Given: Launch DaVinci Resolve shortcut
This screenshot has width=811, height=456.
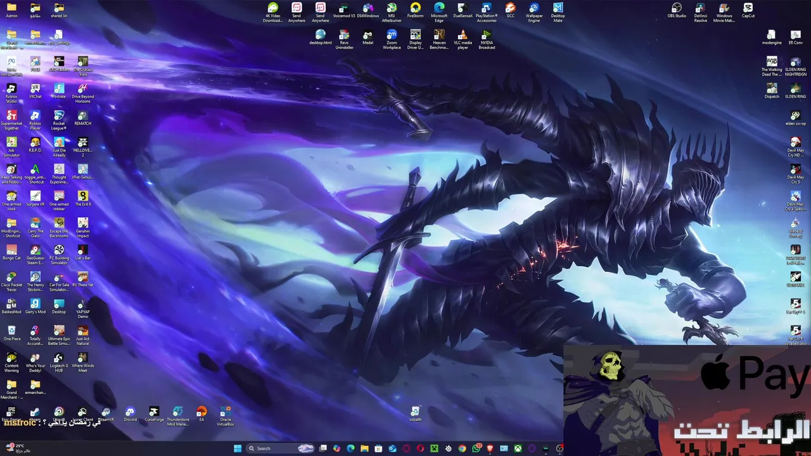Looking at the screenshot, I should point(700,13).
